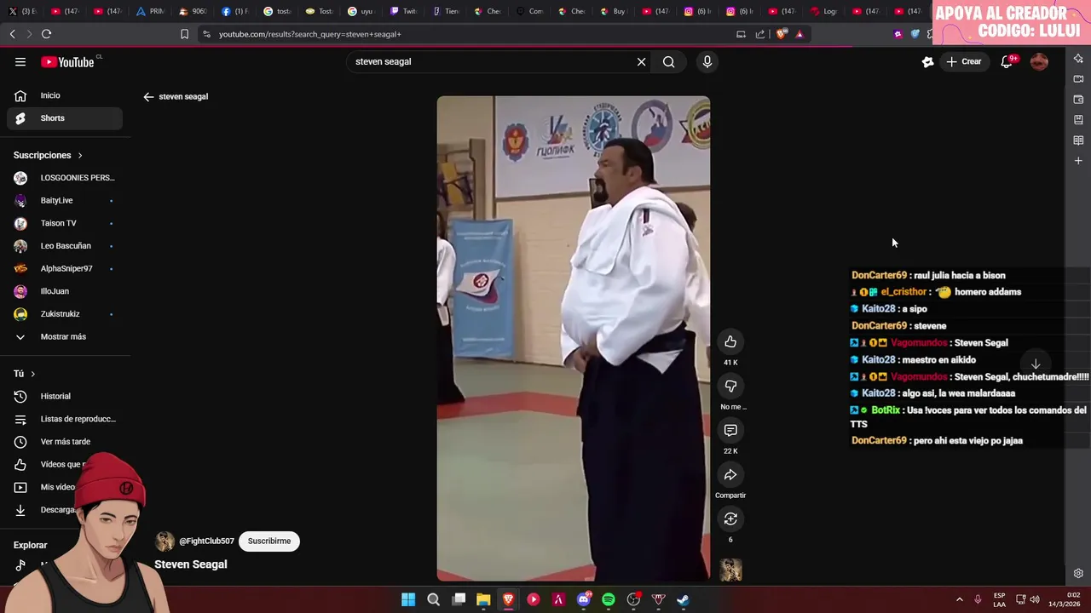Viewport: 1091px width, 613px height.
Task: Switch to the X (3) tab
Action: click(23, 11)
